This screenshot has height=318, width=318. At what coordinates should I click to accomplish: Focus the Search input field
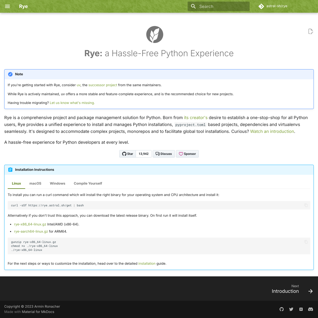219,6
